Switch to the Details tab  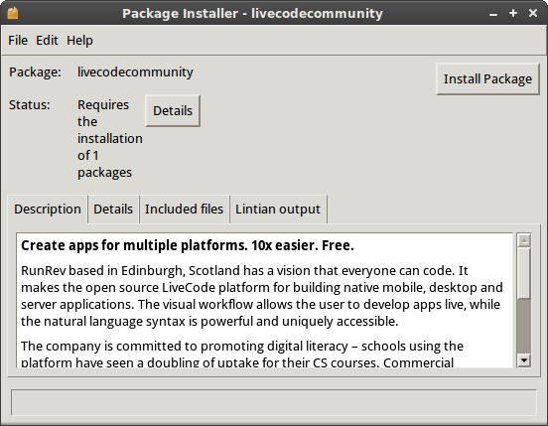[x=113, y=209]
